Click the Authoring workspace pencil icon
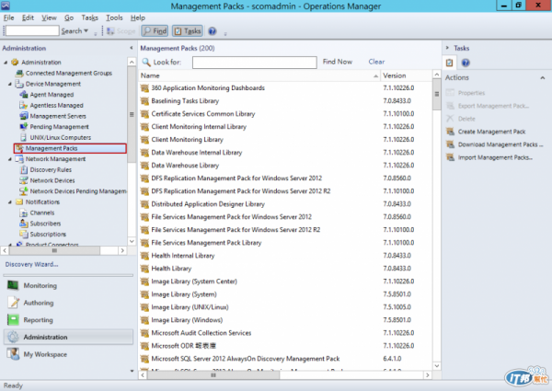Viewport: 552px width, 391px height. point(13,303)
